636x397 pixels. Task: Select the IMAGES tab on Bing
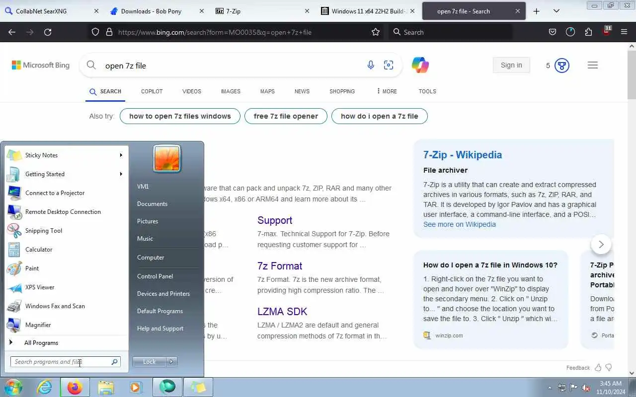point(231,91)
